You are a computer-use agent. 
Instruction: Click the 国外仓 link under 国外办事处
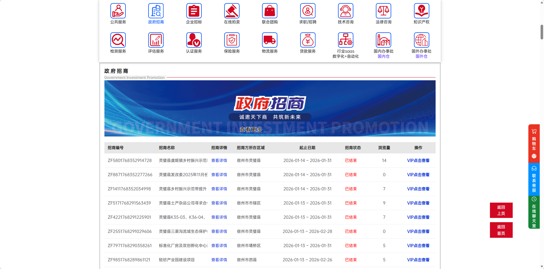pyautogui.click(x=421, y=56)
